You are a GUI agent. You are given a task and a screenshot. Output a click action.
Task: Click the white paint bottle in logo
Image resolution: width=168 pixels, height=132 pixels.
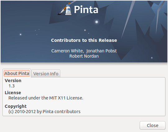68,10
